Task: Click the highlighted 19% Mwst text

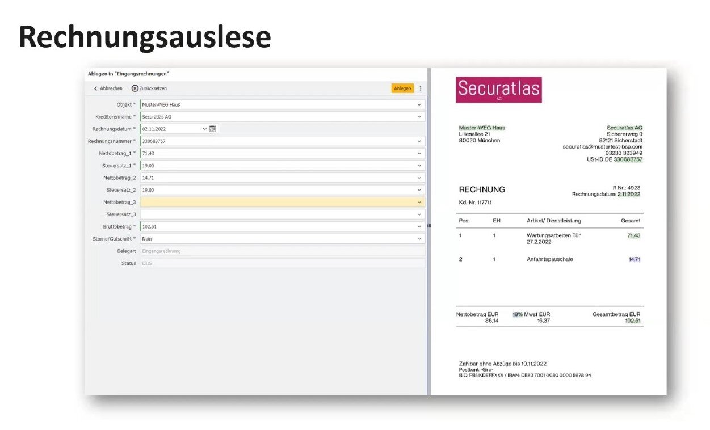Action: click(531, 314)
